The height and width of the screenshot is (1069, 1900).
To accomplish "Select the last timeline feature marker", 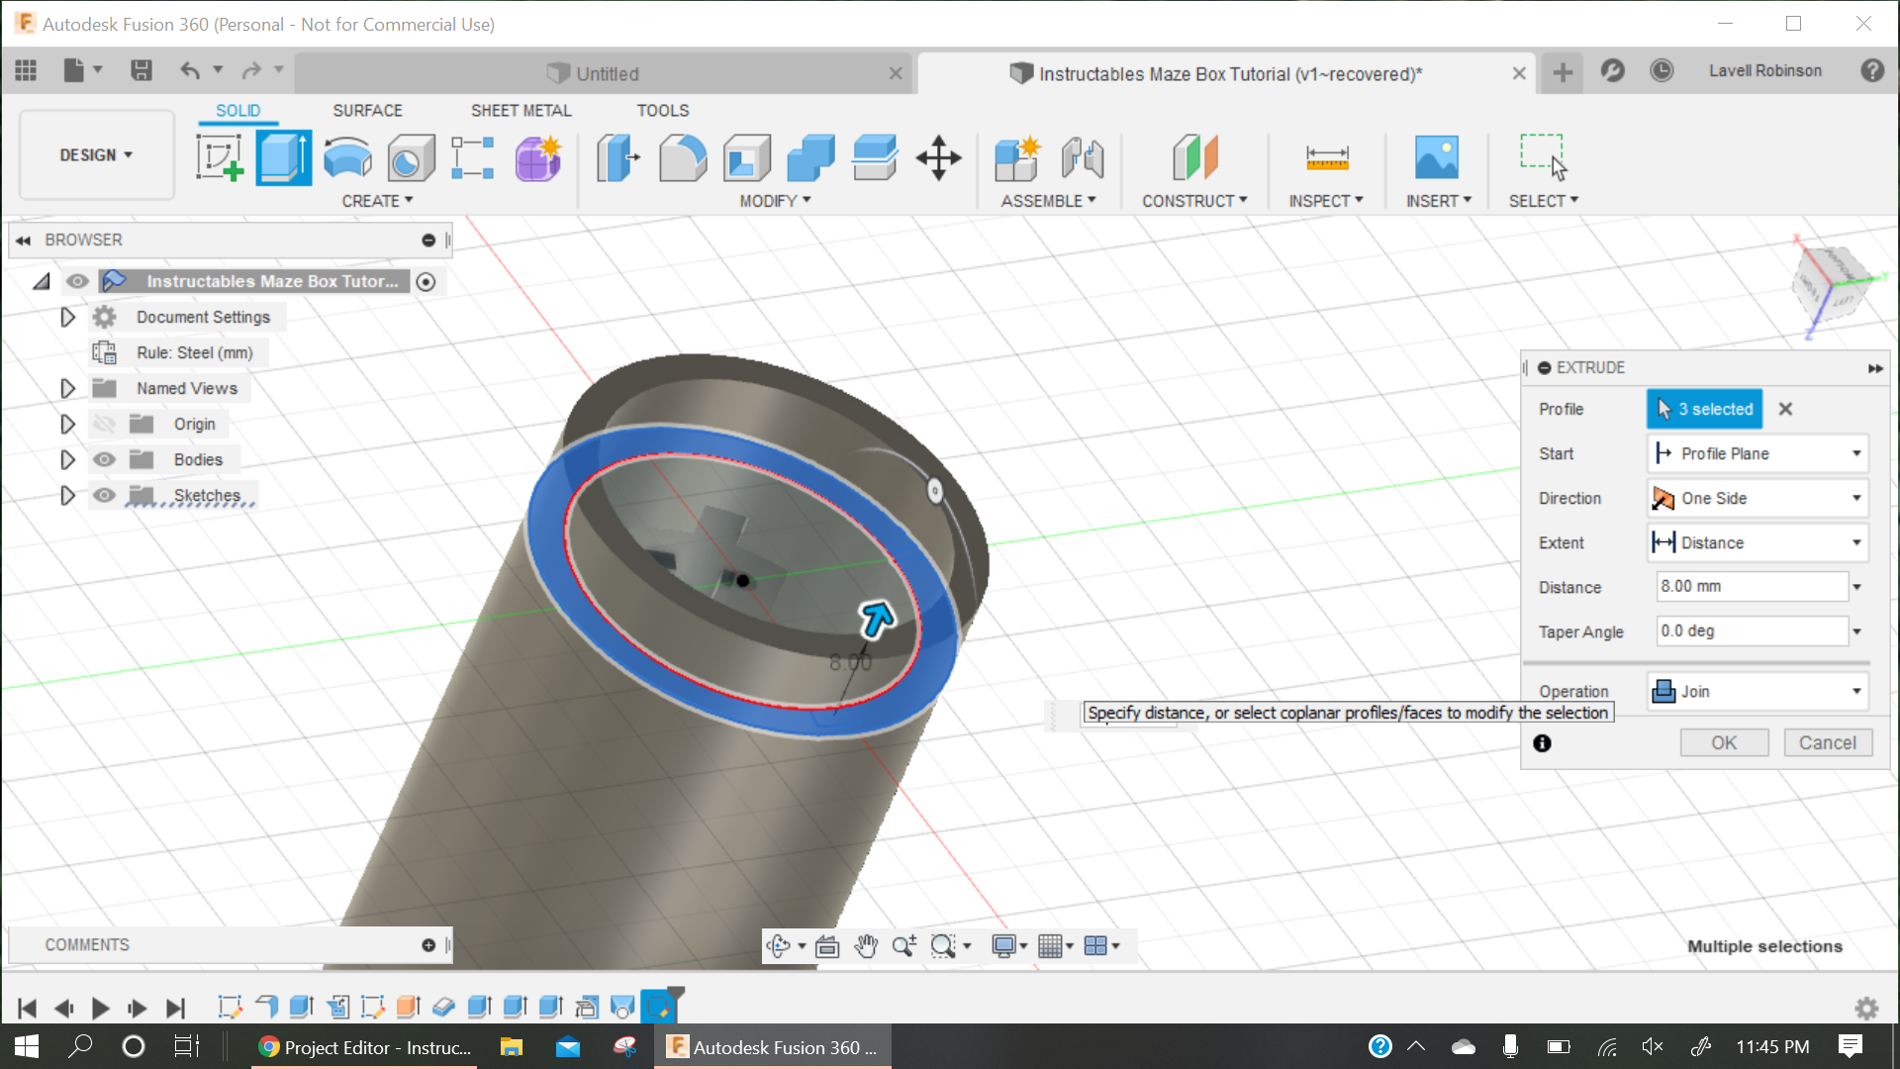I will point(658,1007).
